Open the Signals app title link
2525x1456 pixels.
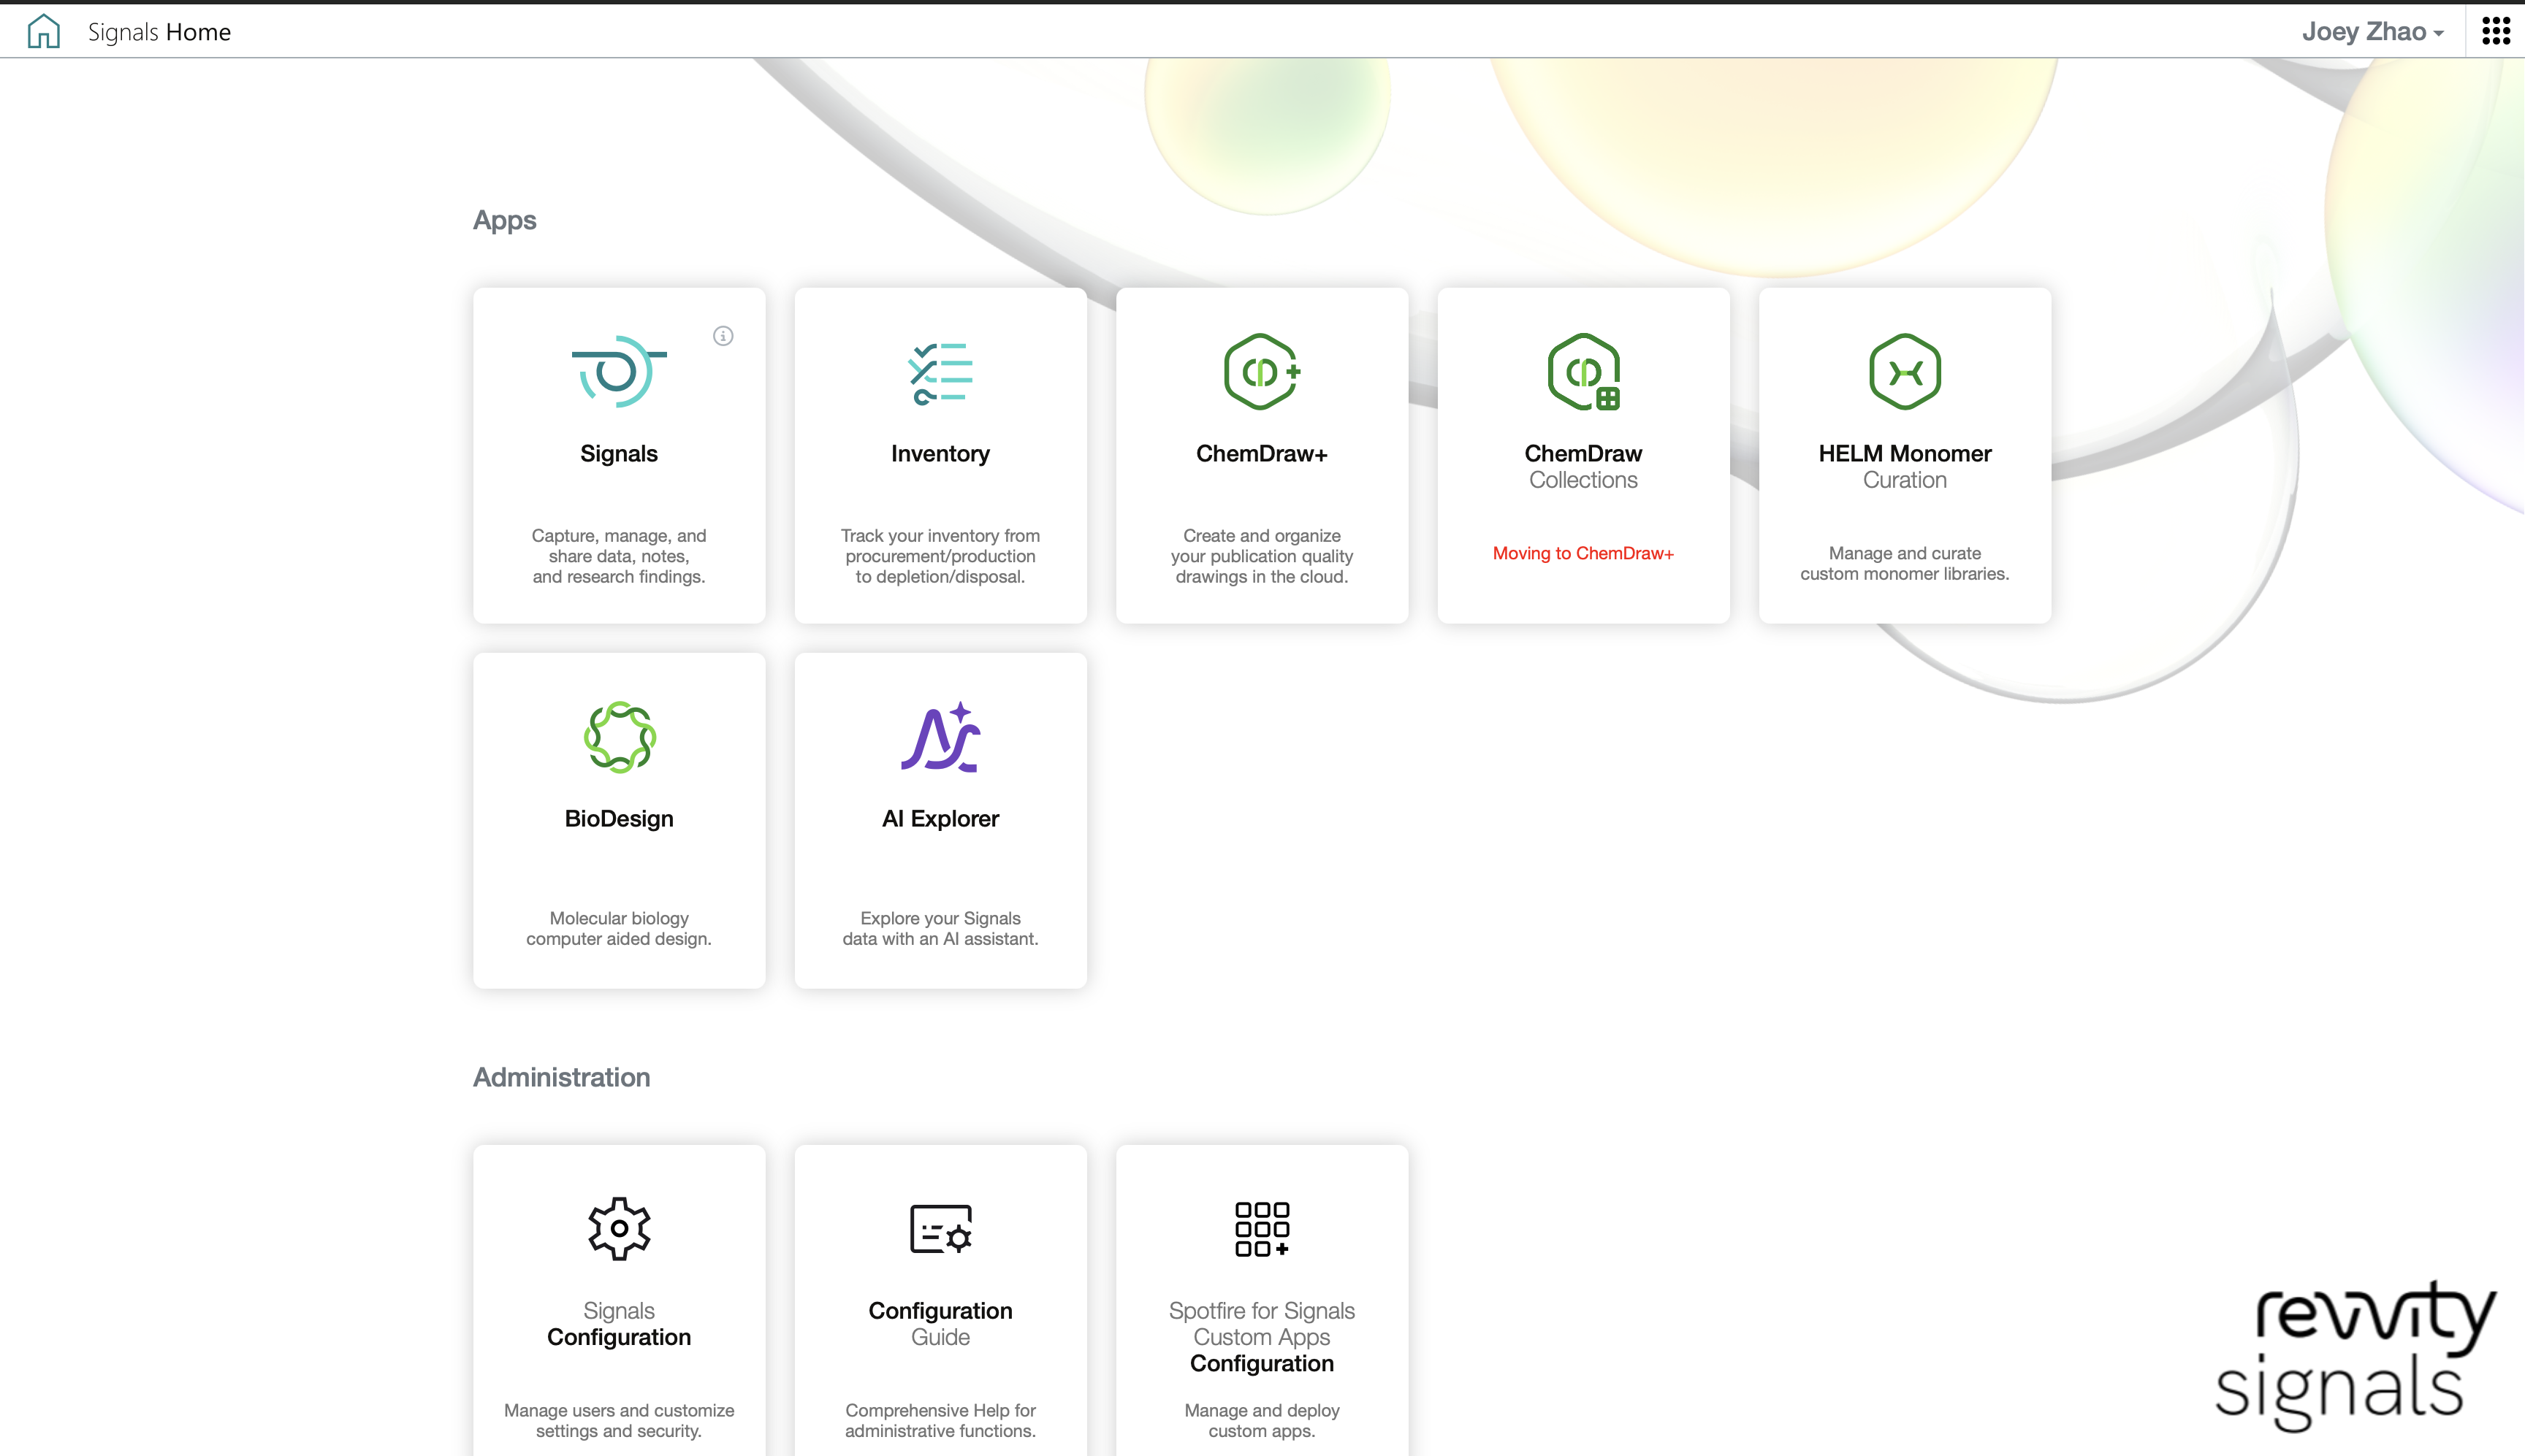pos(620,454)
